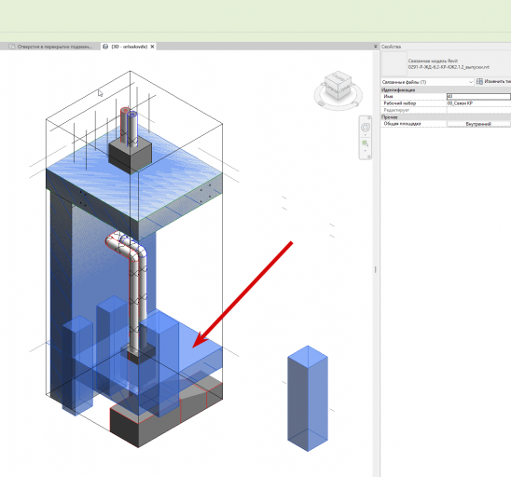Viewport: 511px width, 477px height.
Task: Click the 'Свойства' panel title
Action: coord(391,47)
